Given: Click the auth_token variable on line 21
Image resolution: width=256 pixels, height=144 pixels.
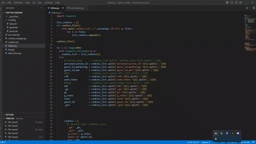Looking at the screenshot, I should 71,80.
